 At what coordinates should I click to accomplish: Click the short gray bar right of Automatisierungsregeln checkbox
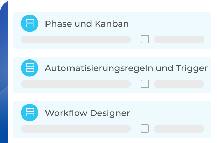pyautogui.click(x=179, y=84)
